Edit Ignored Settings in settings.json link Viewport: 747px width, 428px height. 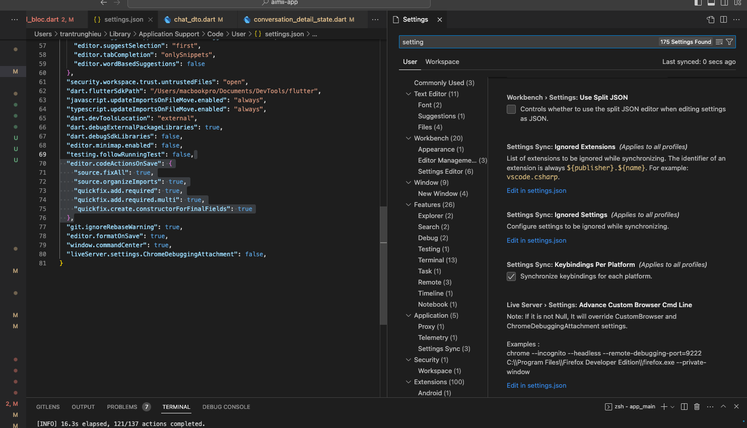(x=536, y=240)
